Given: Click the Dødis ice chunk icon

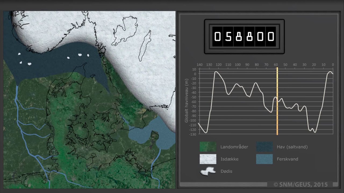Looking at the screenshot, I should [208, 171].
